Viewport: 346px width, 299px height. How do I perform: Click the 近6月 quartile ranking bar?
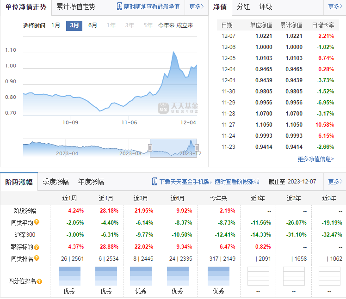pyautogui.click(x=178, y=276)
